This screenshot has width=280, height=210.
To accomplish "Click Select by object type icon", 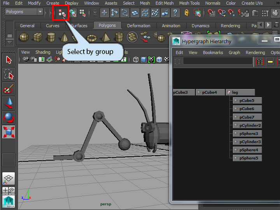I will tap(73, 13).
